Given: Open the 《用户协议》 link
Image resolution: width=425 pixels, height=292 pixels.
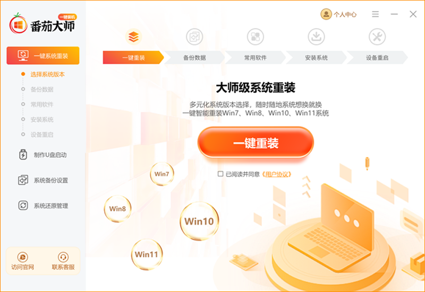Looking at the screenshot, I should click(277, 174).
